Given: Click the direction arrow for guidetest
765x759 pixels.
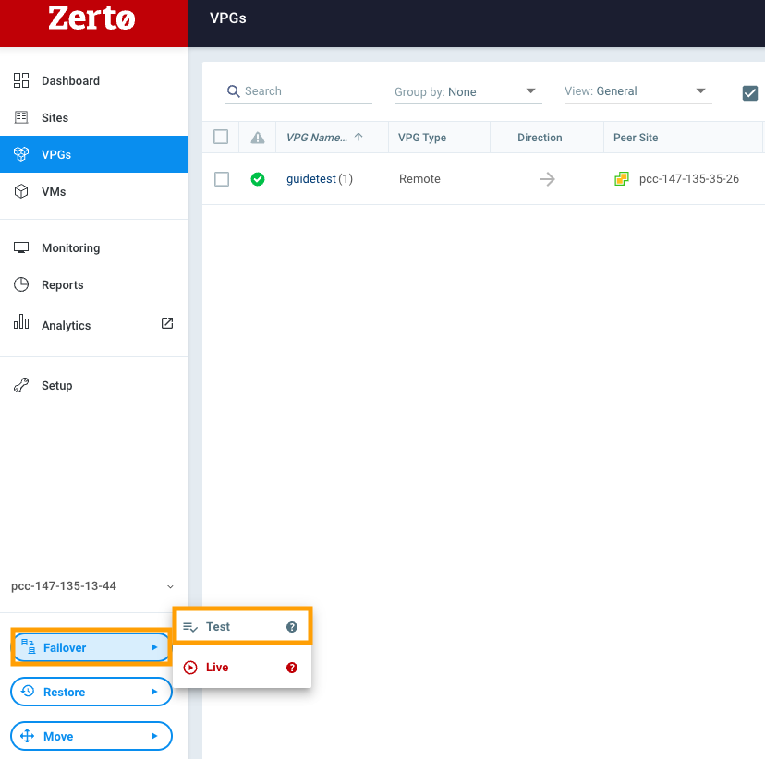Looking at the screenshot, I should point(547,179).
